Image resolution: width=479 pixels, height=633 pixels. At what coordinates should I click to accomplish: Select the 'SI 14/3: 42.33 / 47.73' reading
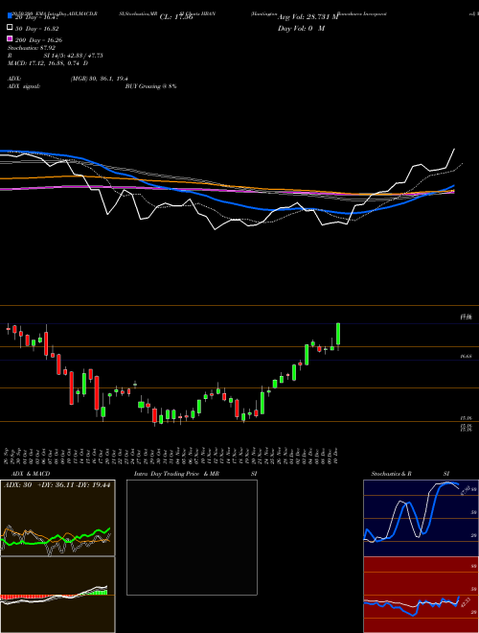[x=74, y=56]
